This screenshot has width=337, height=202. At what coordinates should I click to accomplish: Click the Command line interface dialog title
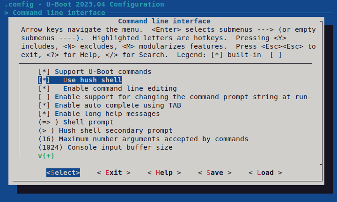(x=164, y=21)
